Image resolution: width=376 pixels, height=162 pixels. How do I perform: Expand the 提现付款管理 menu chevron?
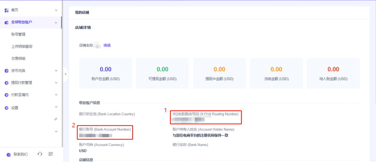(x=56, y=83)
